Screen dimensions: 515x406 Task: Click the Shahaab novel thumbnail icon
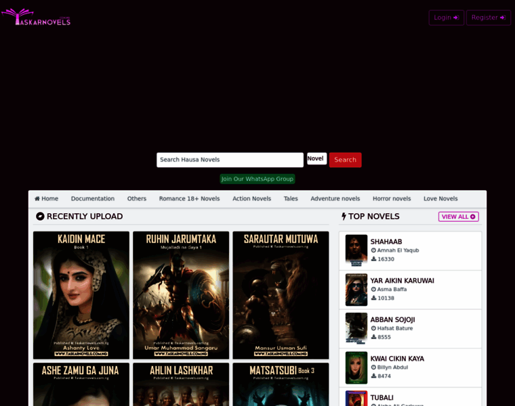tap(356, 250)
